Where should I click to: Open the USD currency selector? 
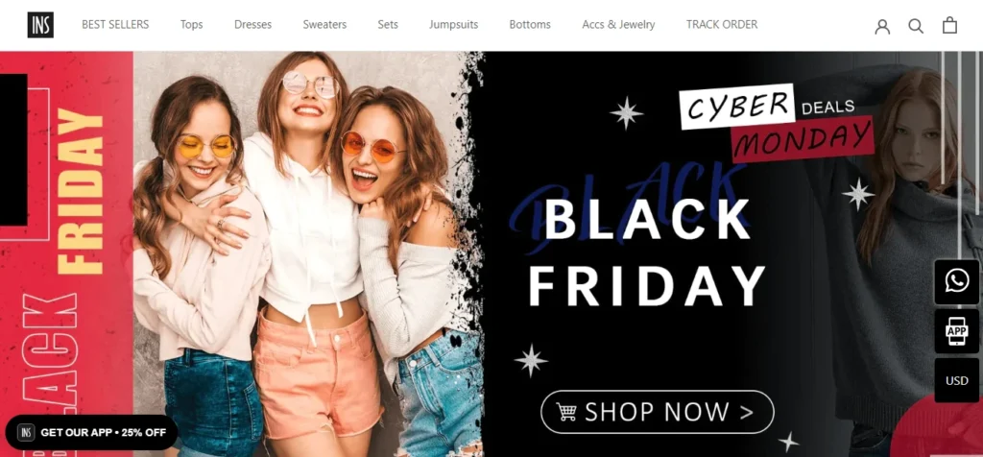coord(957,380)
